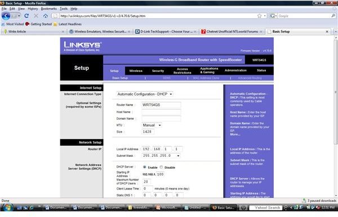Click the search magnifier icon in search box
The image size is (338, 217).
(333, 16)
